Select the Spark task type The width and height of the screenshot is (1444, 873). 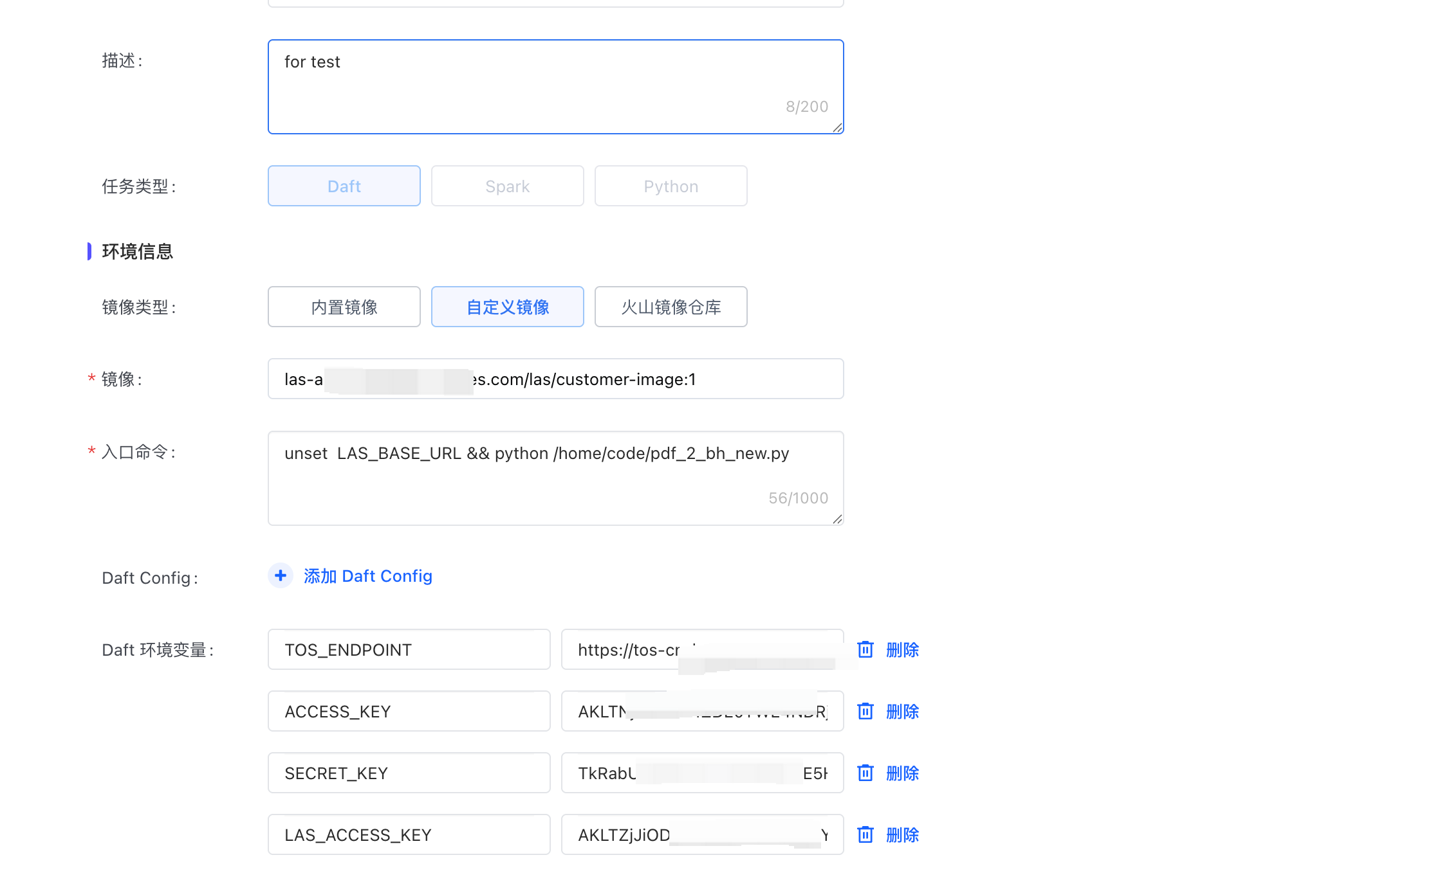tap(508, 186)
